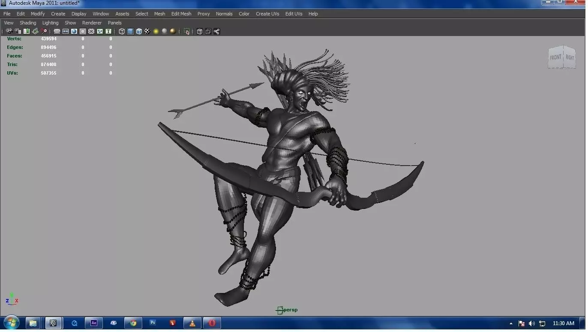588x332 pixels.
Task: Open the panel Renderer menu
Action: tap(92, 23)
